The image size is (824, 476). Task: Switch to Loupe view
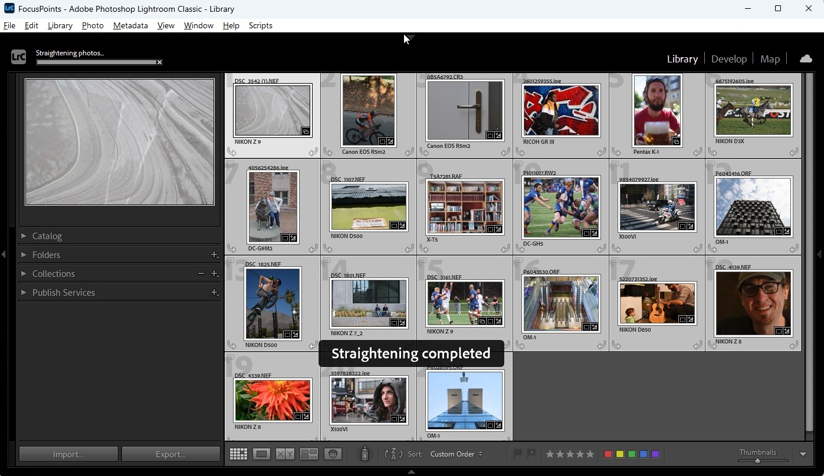[x=262, y=454]
